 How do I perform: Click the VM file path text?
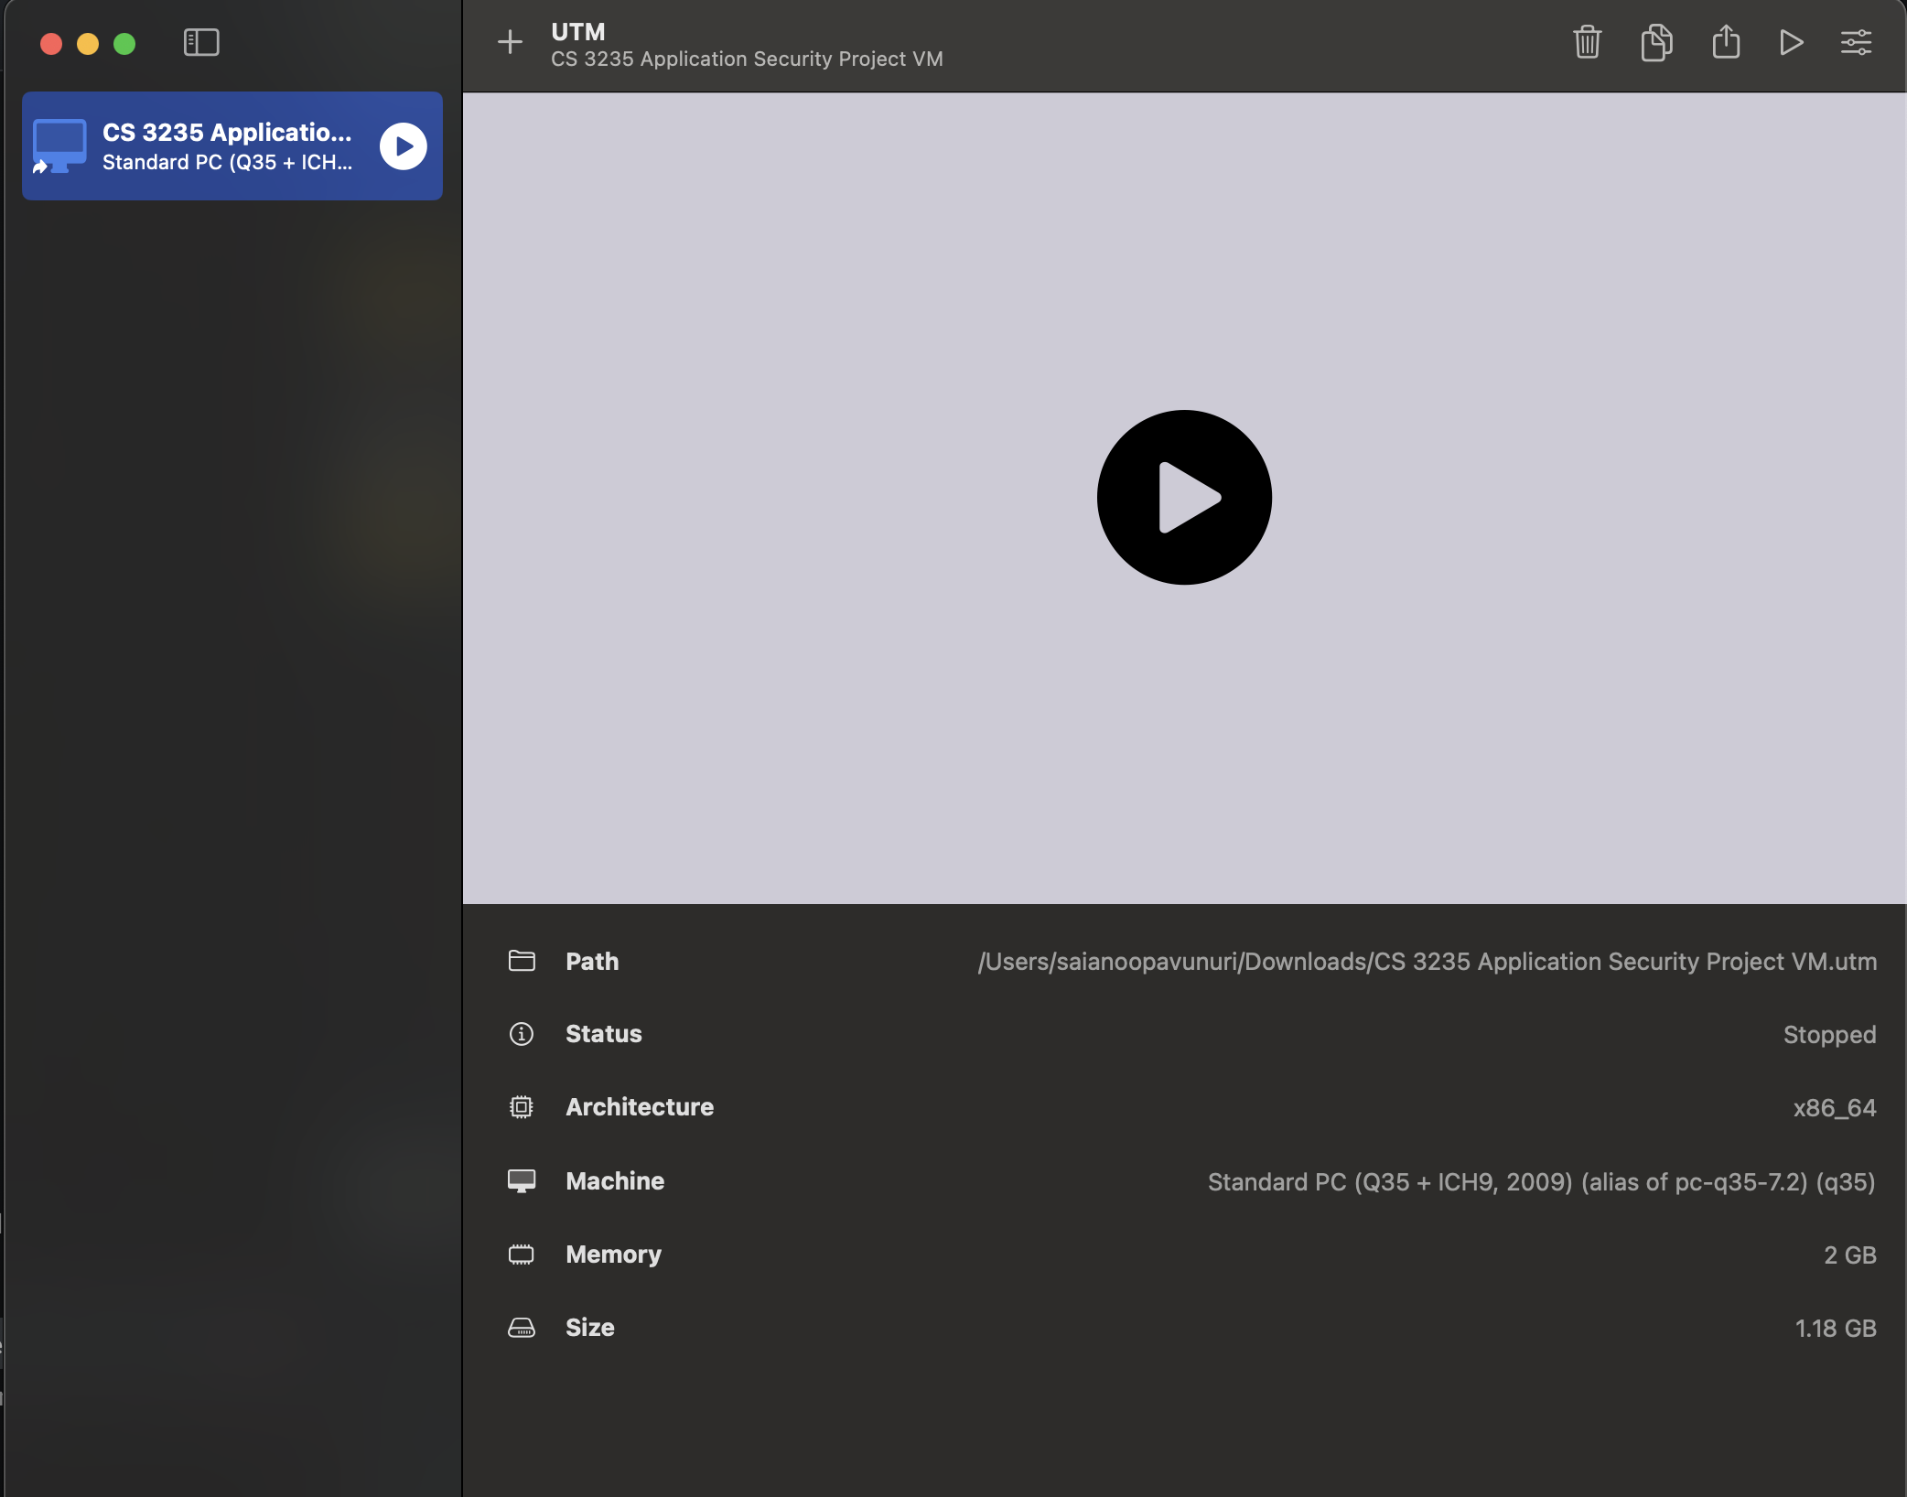1427,962
